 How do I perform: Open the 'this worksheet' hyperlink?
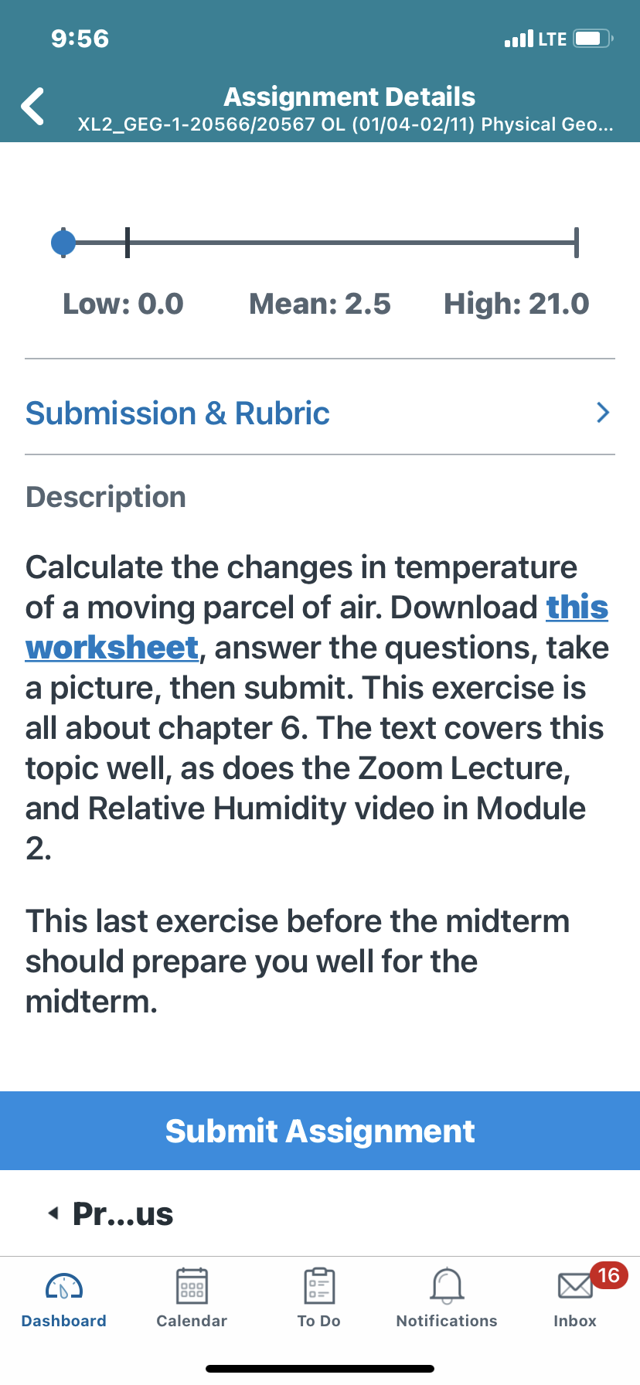pos(317,627)
